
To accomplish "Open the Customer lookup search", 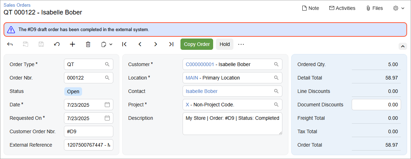I will click(276, 64).
